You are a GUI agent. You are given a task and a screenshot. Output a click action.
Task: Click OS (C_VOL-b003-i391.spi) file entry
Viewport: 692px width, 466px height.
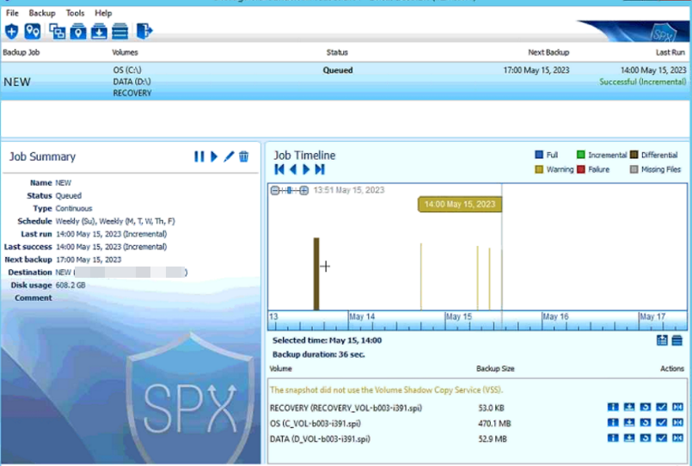(x=315, y=423)
